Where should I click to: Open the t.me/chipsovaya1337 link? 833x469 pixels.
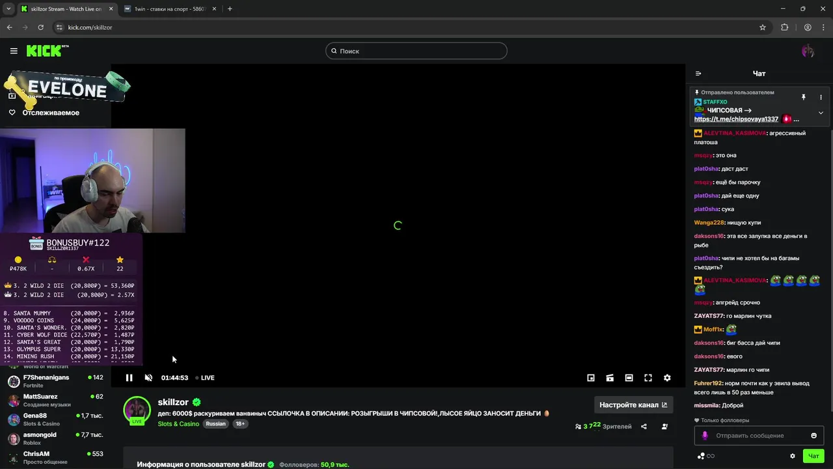(736, 119)
